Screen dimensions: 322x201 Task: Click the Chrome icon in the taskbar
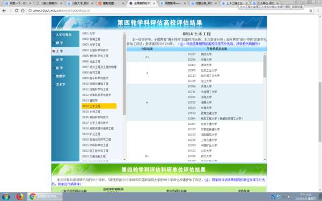33,197
